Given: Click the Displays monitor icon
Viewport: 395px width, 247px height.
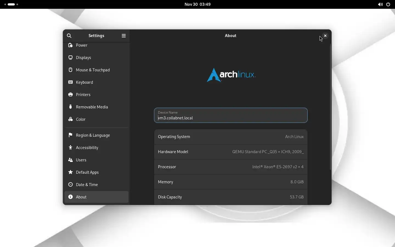Looking at the screenshot, I should coord(70,58).
